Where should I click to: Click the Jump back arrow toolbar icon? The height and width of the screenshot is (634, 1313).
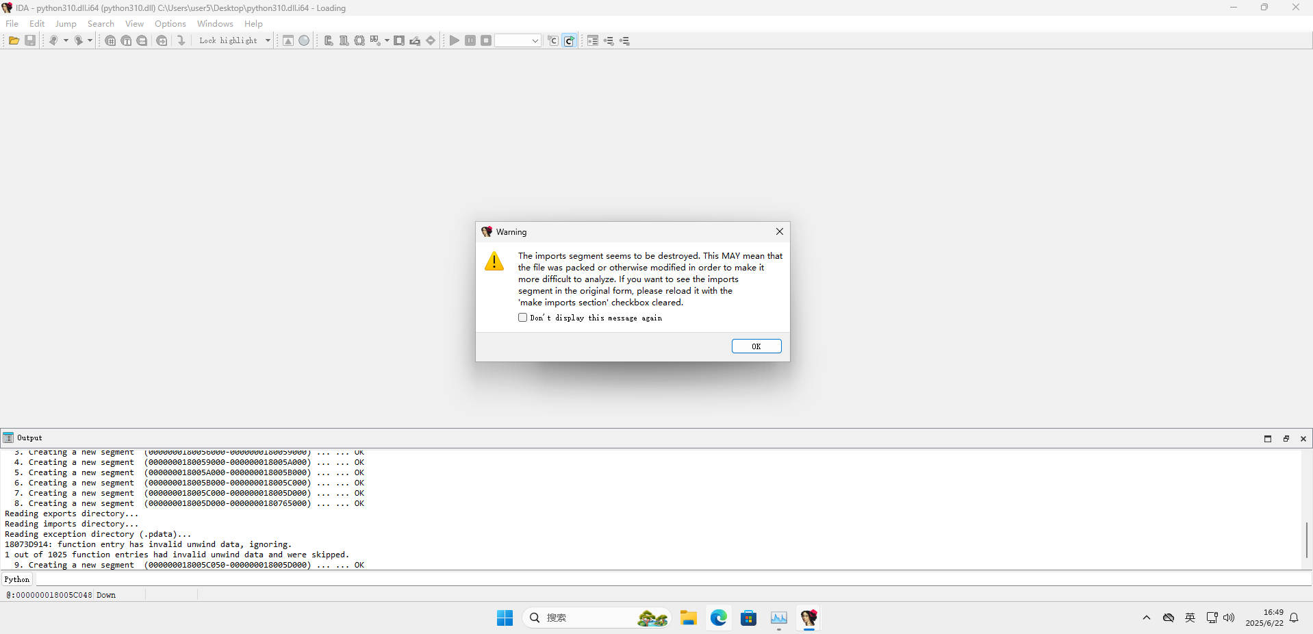(53, 40)
